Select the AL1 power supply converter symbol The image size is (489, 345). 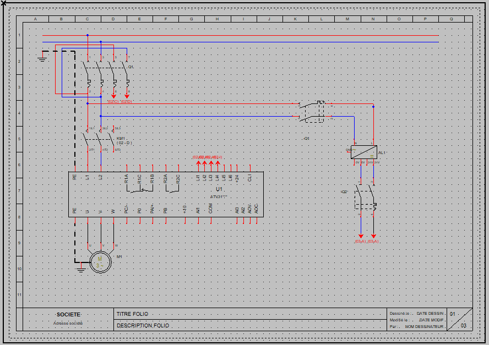[x=363, y=152]
